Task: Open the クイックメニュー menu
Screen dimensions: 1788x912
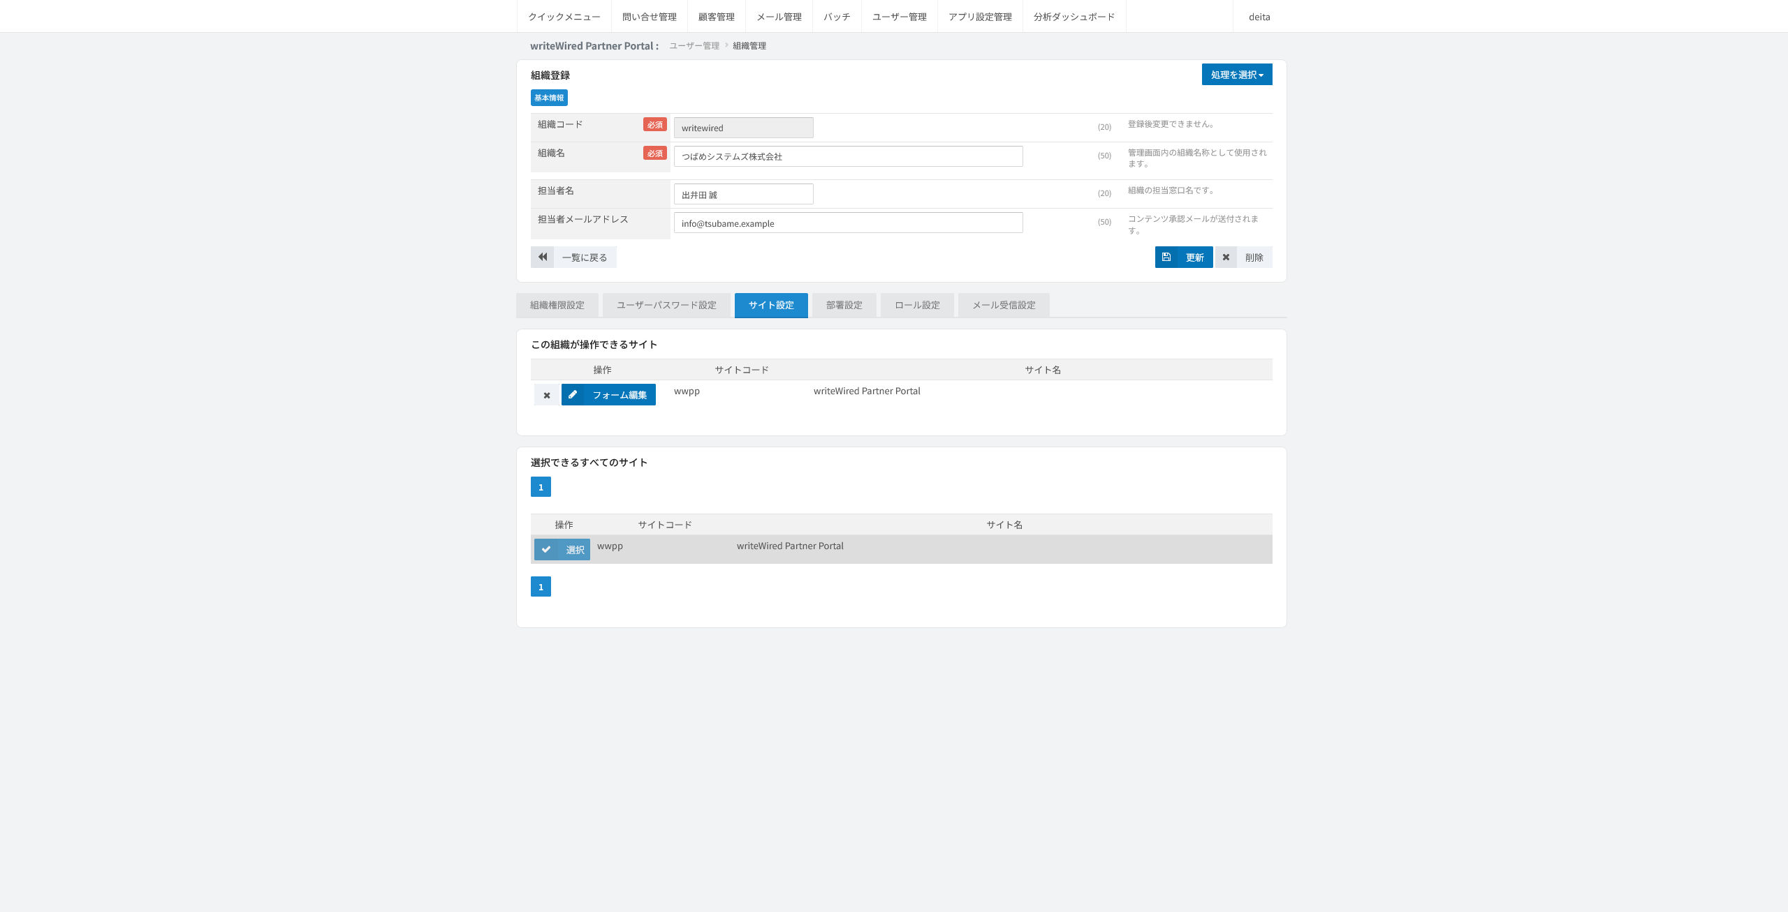Action: tap(564, 16)
